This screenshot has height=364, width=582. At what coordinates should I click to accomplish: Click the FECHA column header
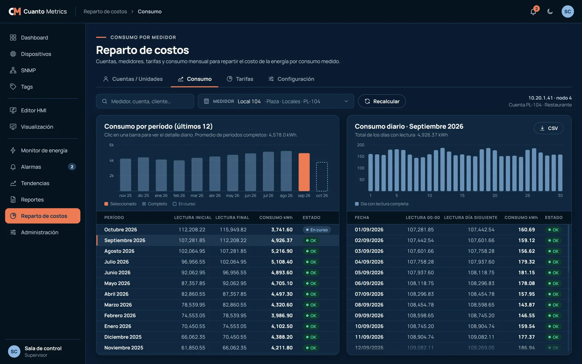click(x=362, y=218)
